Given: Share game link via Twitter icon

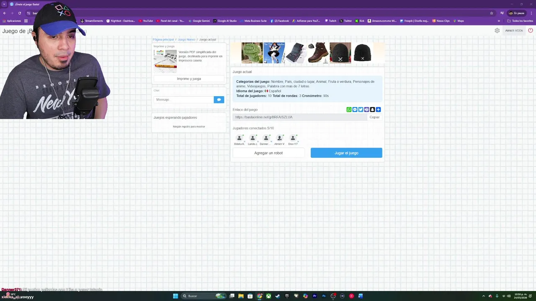Looking at the screenshot, I should tap(361, 110).
